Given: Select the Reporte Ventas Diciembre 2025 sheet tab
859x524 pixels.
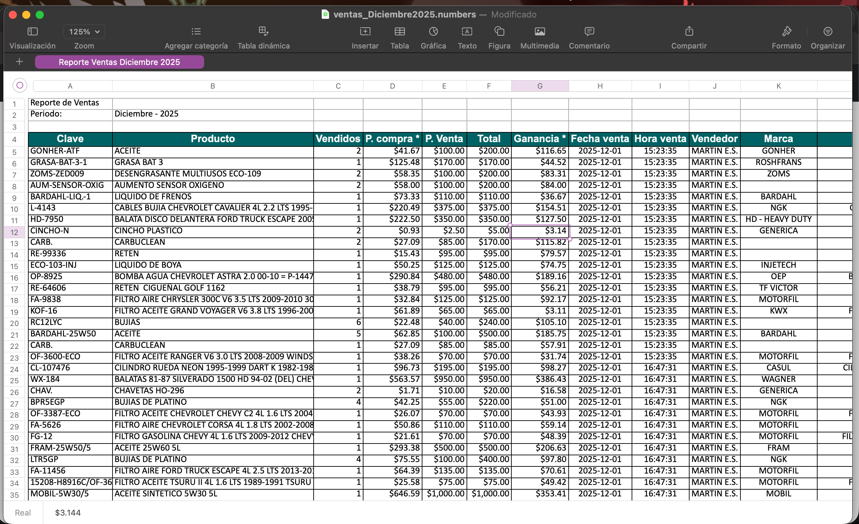Looking at the screenshot, I should [120, 62].
